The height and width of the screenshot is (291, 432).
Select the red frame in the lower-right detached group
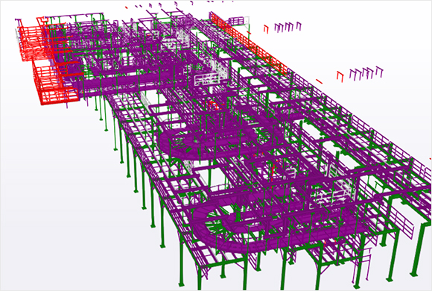(340, 76)
